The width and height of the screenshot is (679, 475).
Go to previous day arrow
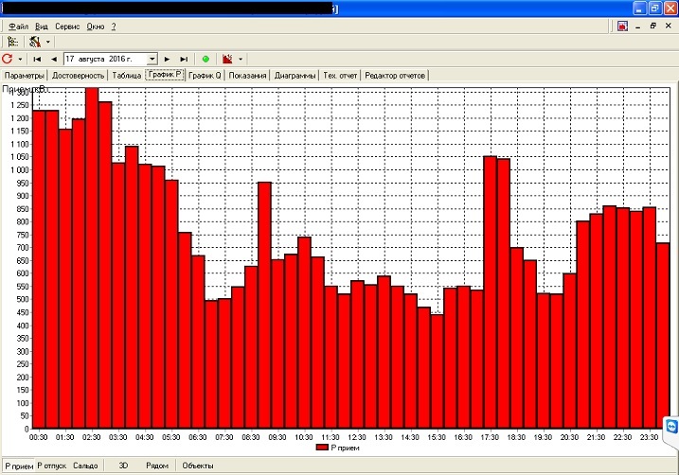click(x=54, y=60)
